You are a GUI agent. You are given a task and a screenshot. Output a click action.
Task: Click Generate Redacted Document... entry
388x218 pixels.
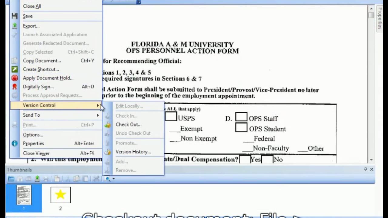[56, 43]
